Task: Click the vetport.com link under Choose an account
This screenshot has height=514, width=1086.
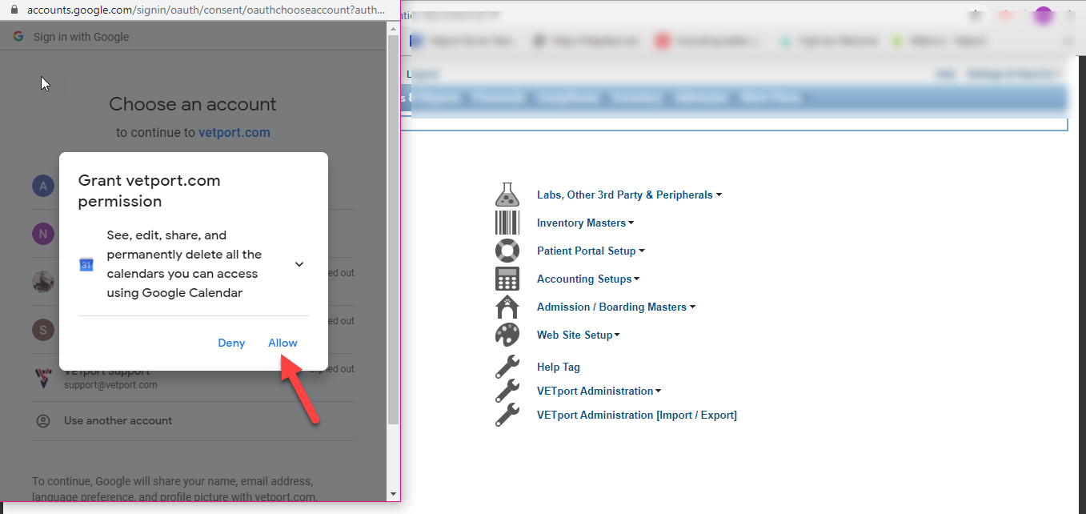Action: 234,133
